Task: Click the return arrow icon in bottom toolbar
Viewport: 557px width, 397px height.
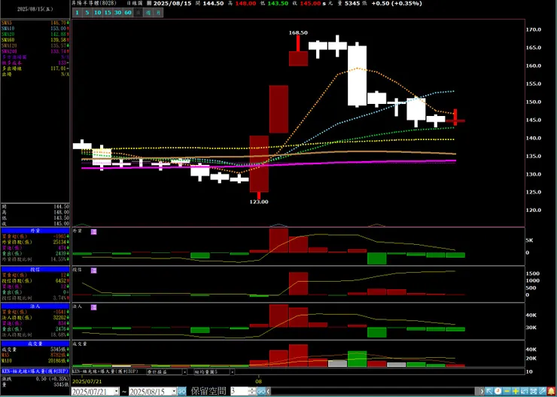Action: tap(525, 391)
